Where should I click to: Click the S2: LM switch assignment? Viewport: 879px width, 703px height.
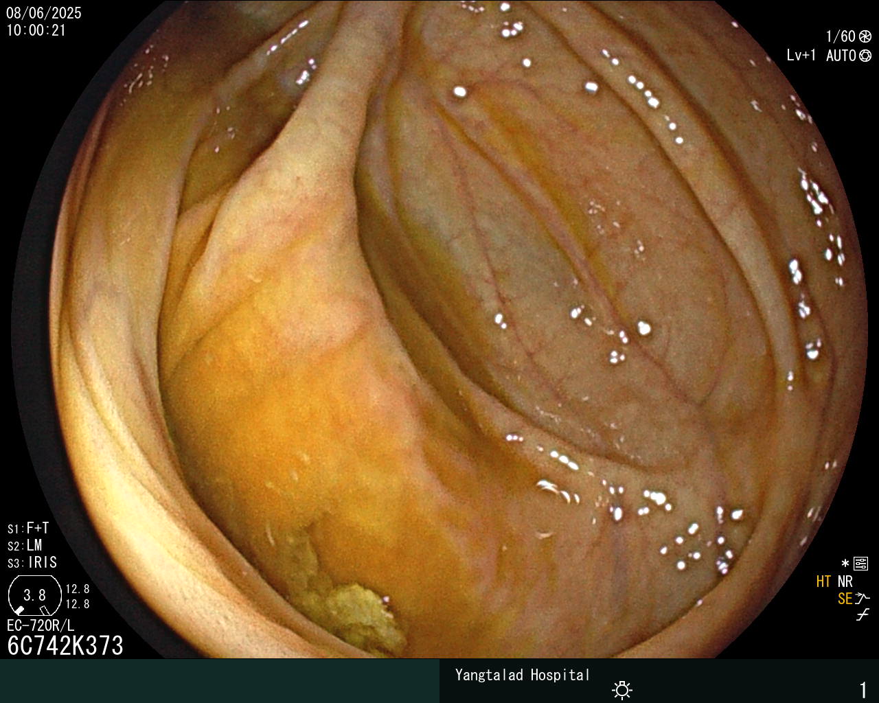click(x=25, y=545)
